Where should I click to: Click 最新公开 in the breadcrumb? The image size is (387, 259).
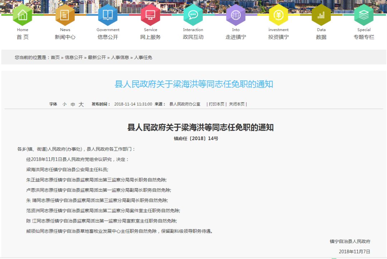[x=97, y=58]
